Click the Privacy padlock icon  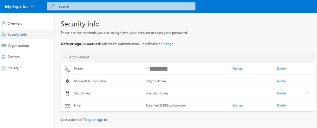4,68
